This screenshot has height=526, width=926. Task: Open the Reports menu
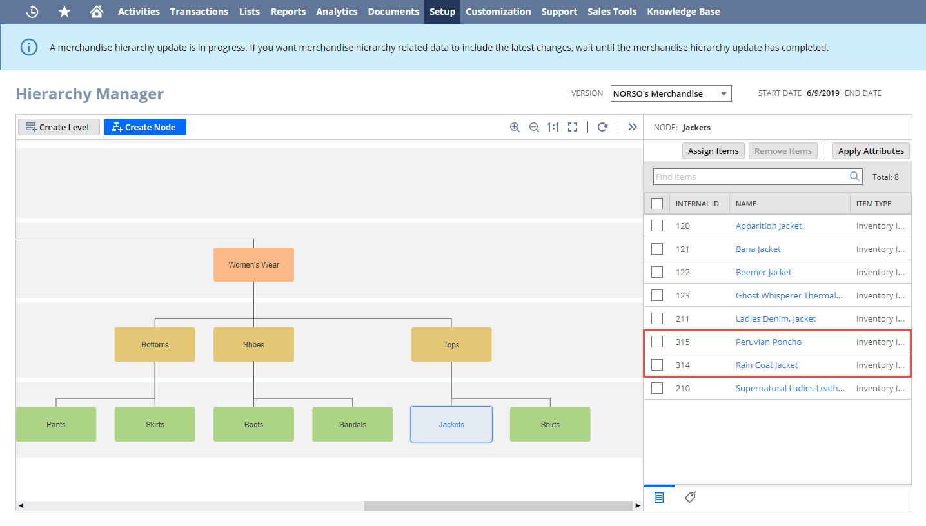[288, 12]
